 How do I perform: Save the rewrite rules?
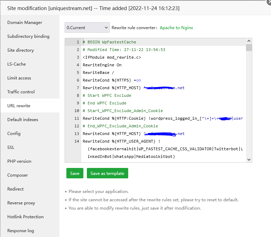click(75, 173)
